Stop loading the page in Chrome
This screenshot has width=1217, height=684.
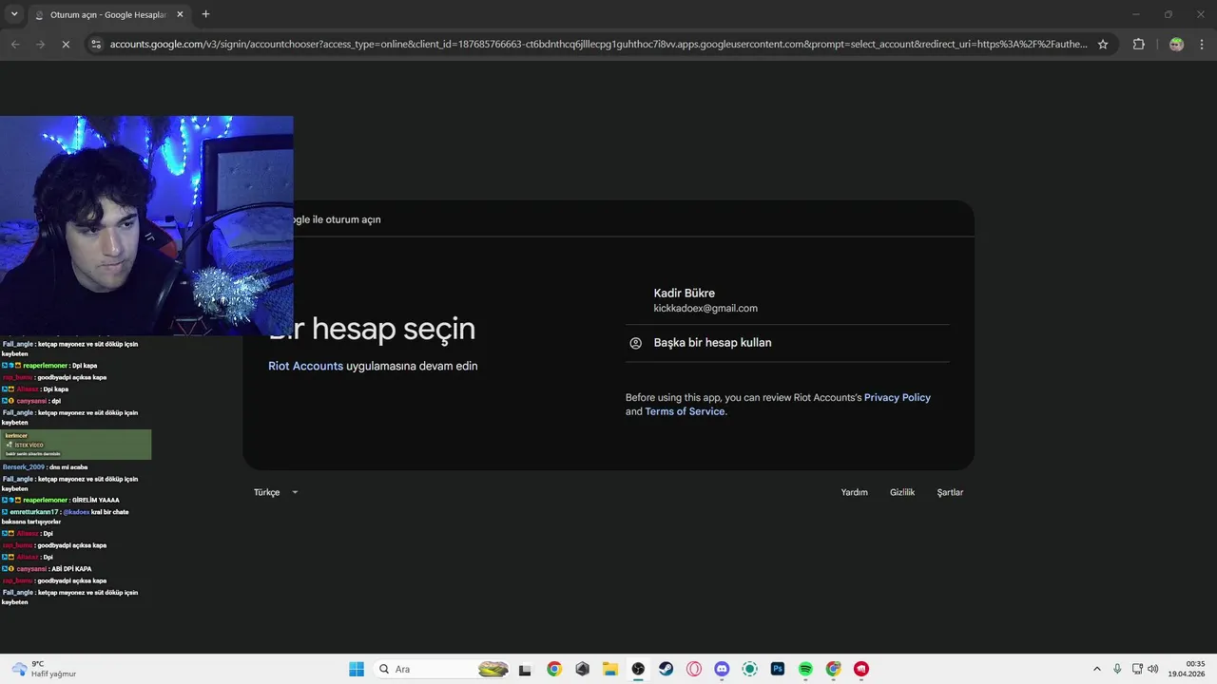[66, 44]
